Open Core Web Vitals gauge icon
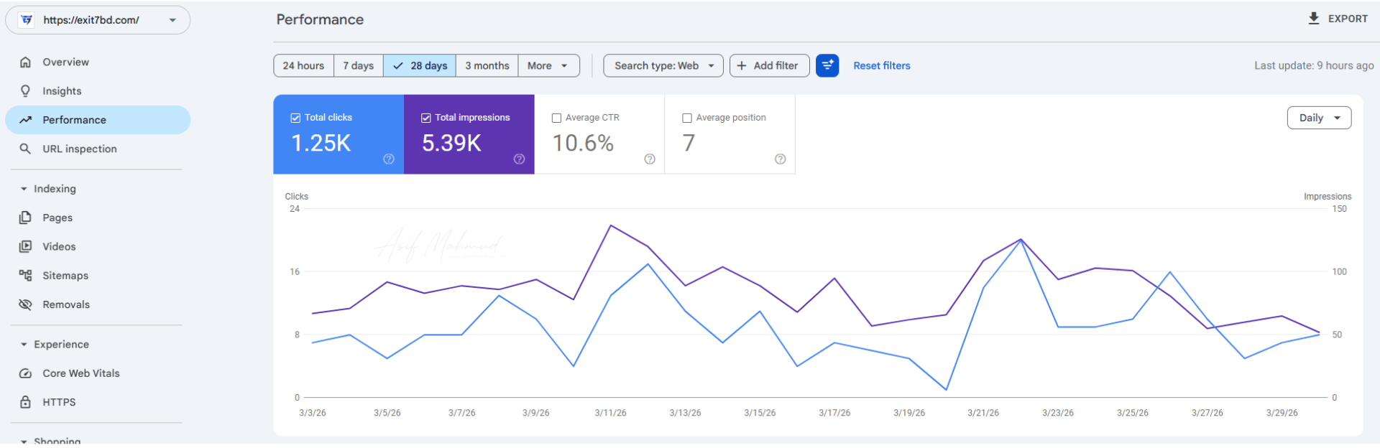Image resolution: width=1380 pixels, height=448 pixels. [25, 373]
